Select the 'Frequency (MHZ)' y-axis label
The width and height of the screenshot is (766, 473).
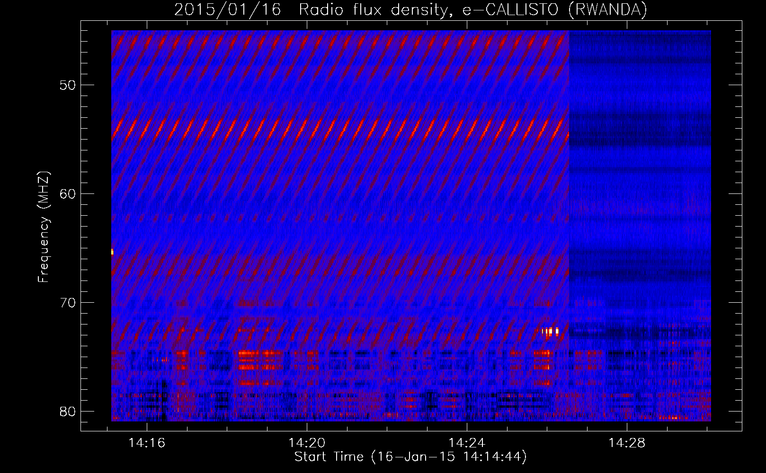44,227
